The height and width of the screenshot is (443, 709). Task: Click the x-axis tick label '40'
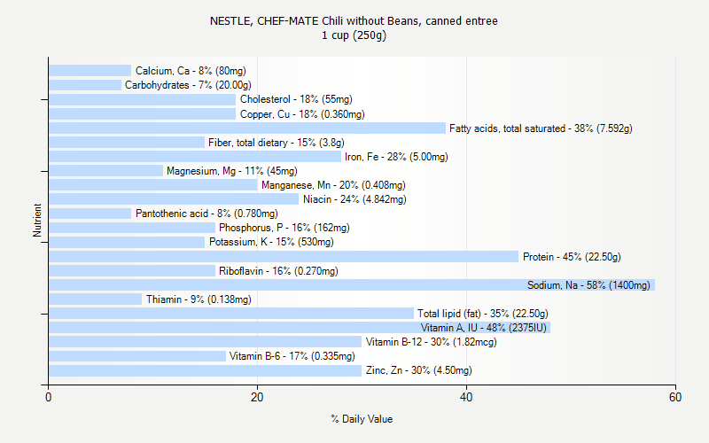coord(466,397)
